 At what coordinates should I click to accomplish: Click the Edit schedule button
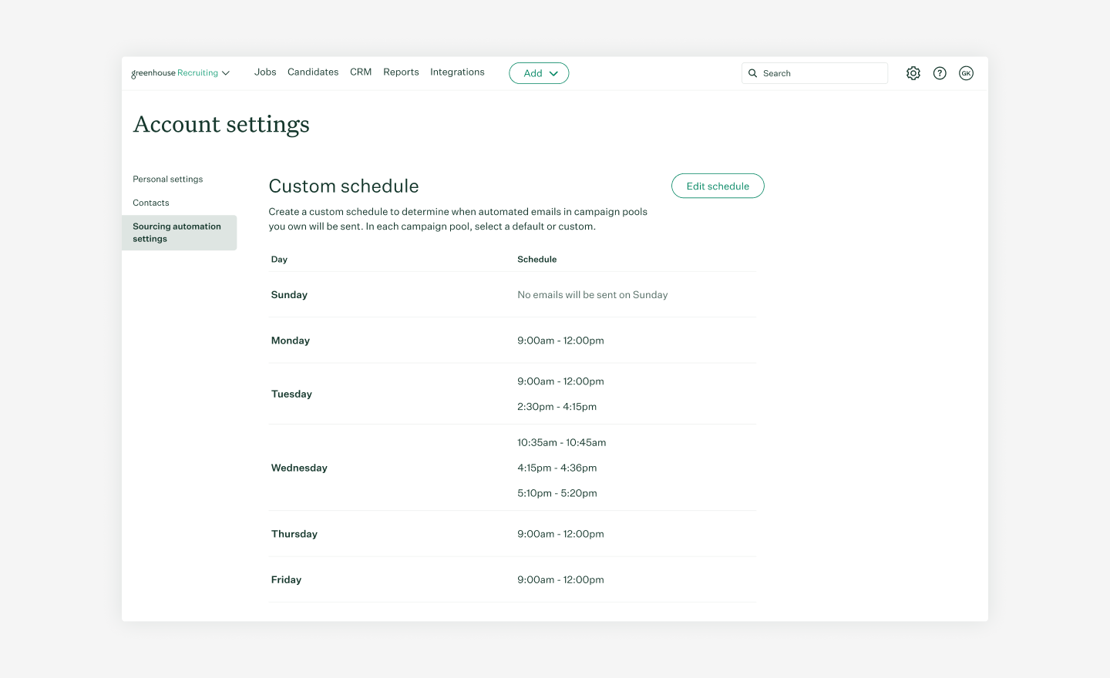tap(718, 186)
